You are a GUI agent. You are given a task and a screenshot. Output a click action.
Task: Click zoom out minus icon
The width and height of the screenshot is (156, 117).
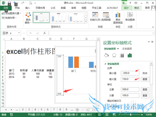[x=119, y=115]
